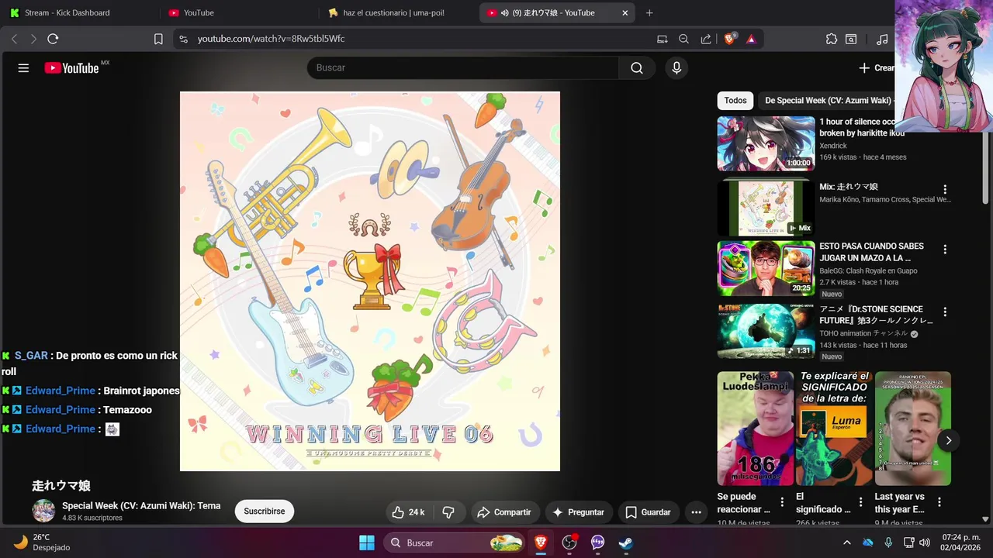Select the De Special Week filter chip

tap(828, 100)
